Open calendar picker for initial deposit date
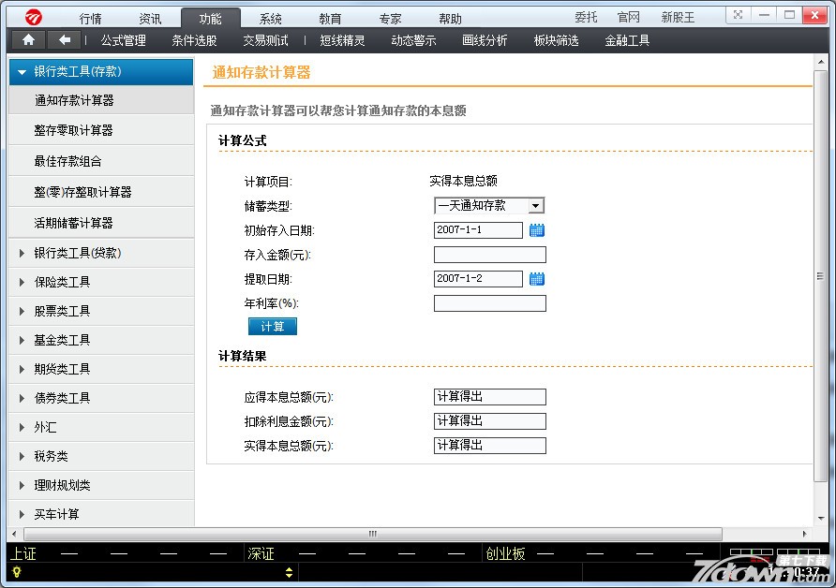This screenshot has width=836, height=588. tap(537, 229)
